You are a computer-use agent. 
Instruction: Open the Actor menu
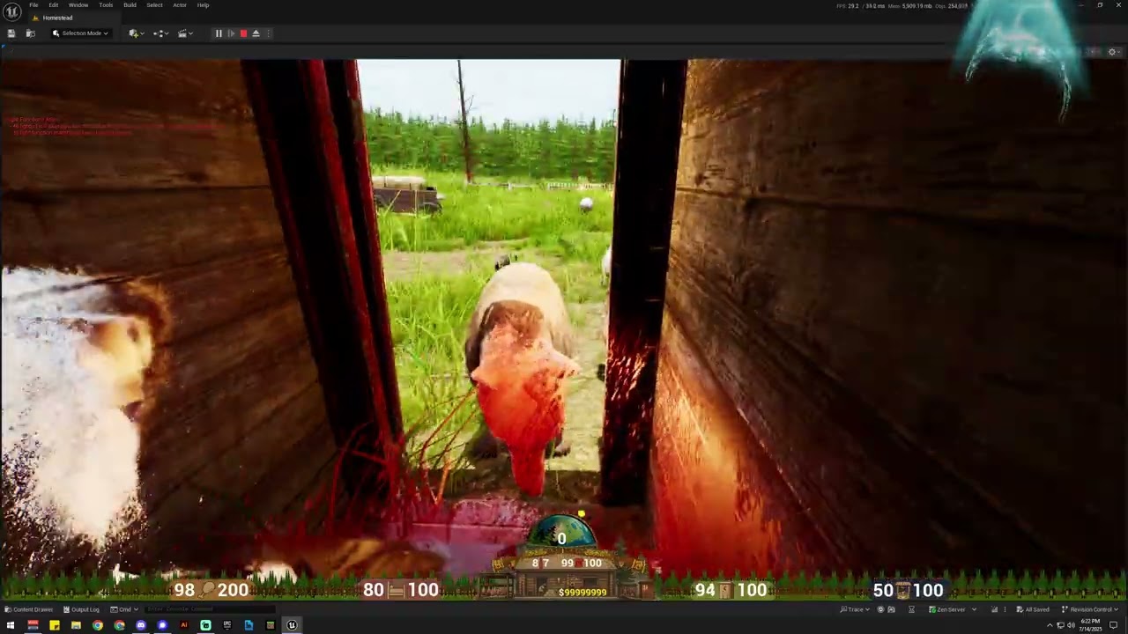(180, 5)
